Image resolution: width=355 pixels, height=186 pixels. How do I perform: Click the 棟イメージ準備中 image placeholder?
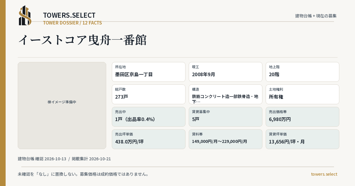point(62,105)
